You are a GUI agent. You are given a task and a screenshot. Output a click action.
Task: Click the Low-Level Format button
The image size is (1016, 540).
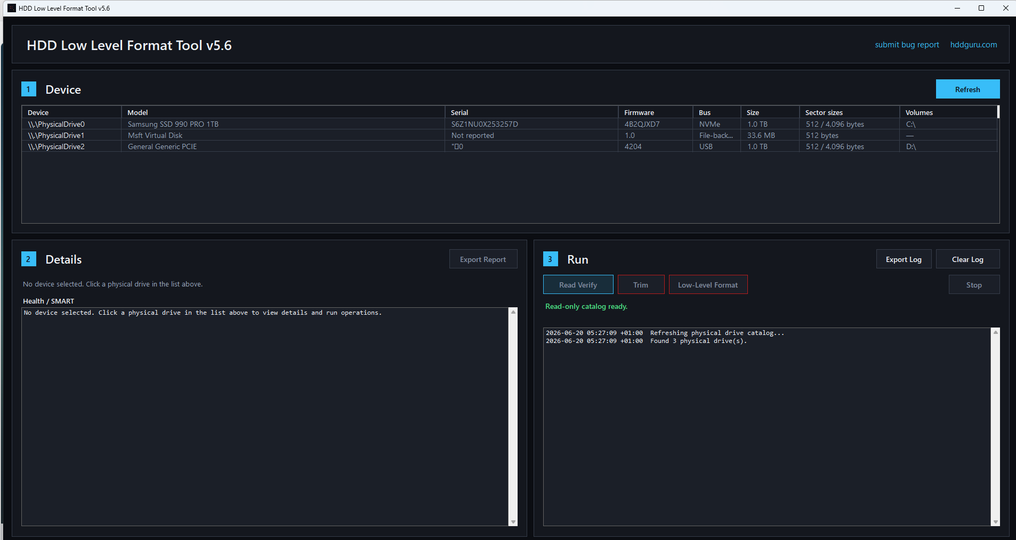coord(708,285)
